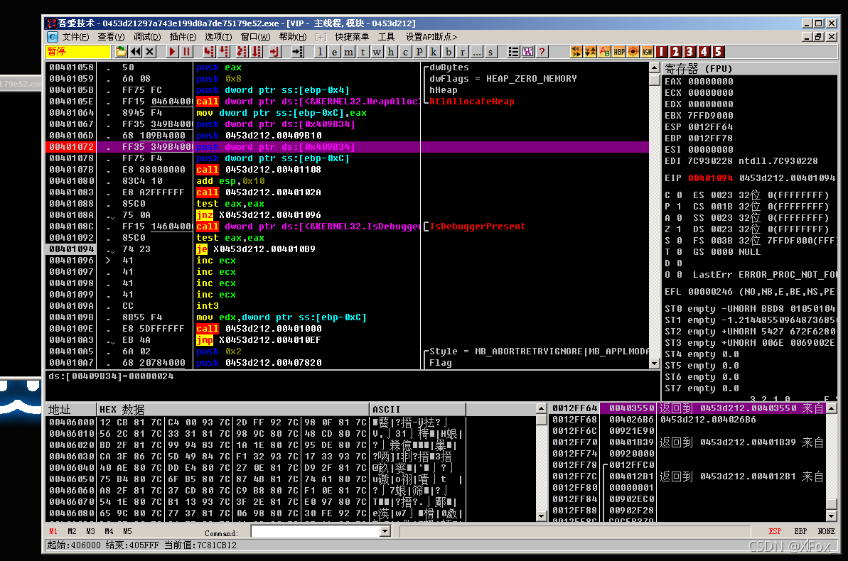Close the debugged program with X icon
848x561 pixels.
pos(151,52)
